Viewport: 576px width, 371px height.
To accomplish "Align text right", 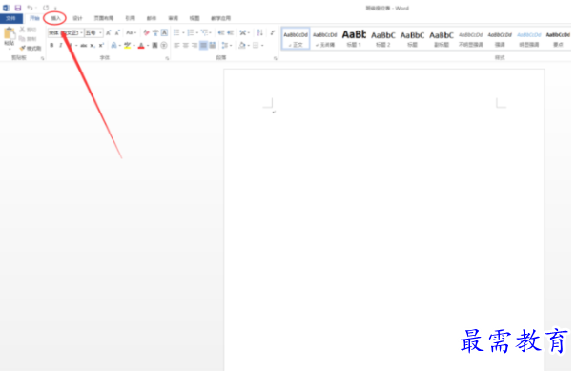I will click(x=195, y=46).
